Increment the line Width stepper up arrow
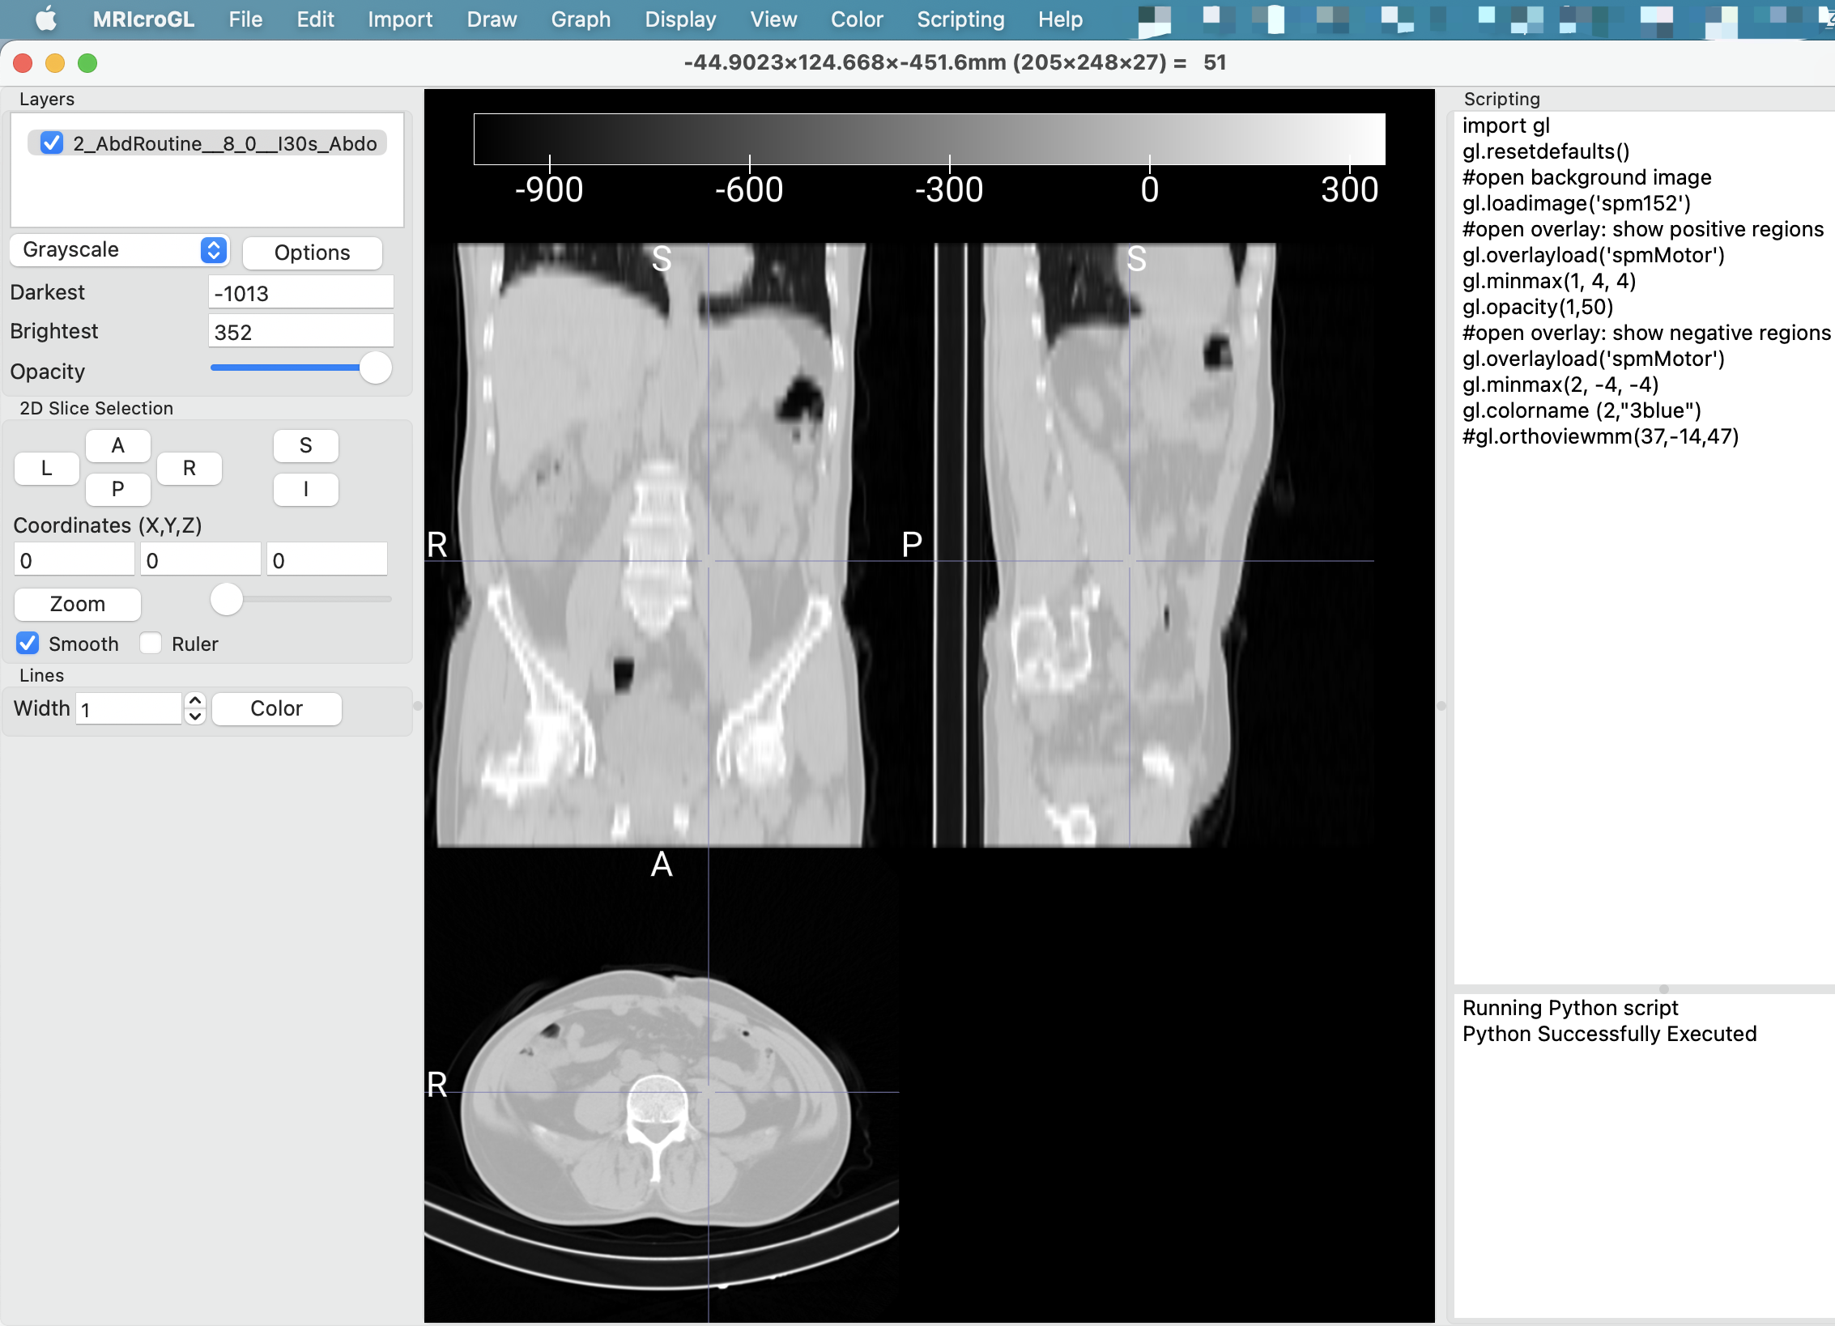 click(x=195, y=701)
